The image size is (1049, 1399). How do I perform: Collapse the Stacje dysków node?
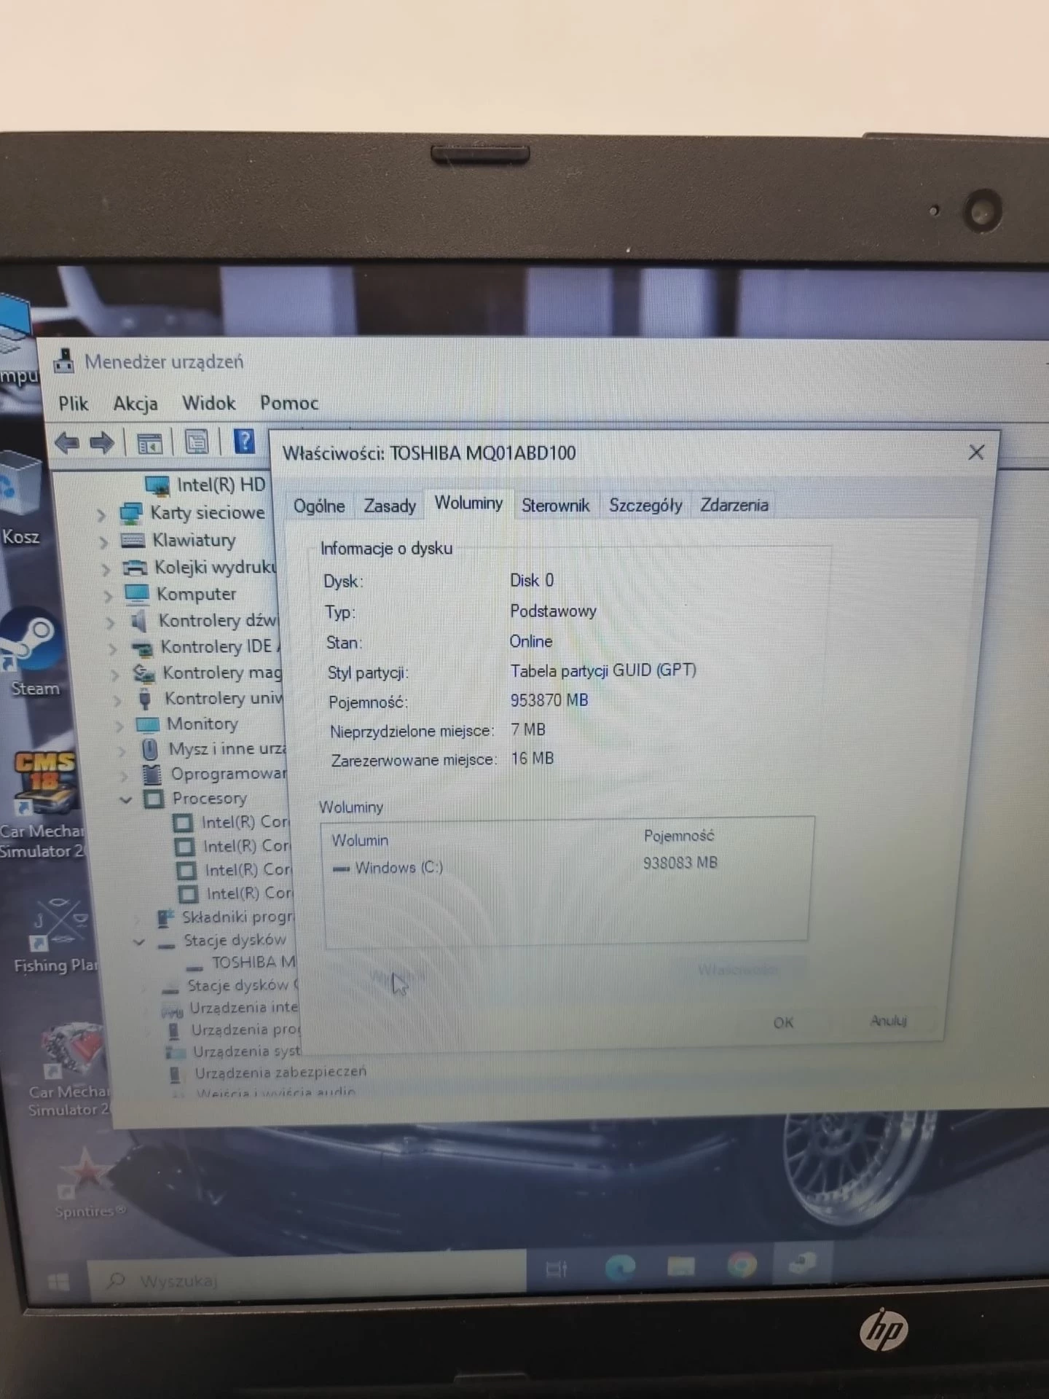(139, 941)
